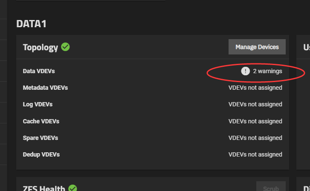310x191 pixels.
Task: Select the Log VDEVs row label
Action: click(38, 104)
